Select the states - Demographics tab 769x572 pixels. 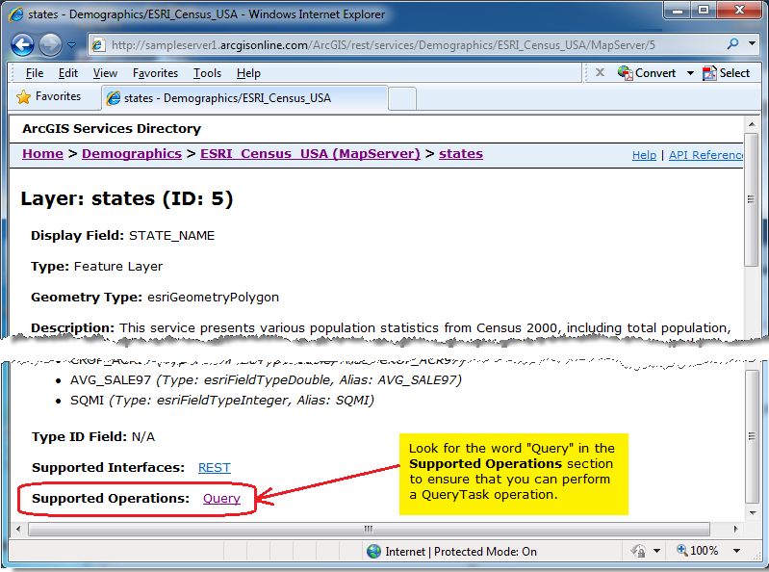[x=245, y=98]
